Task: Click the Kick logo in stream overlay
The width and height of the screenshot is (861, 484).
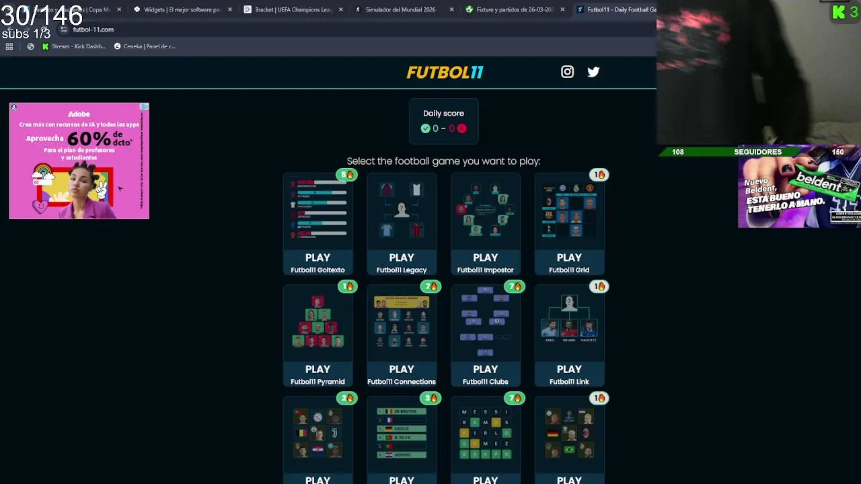Action: (x=838, y=12)
